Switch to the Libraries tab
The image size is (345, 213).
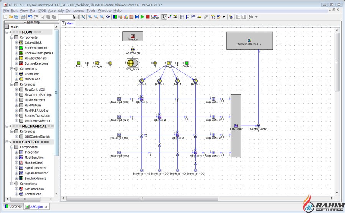point(13,206)
